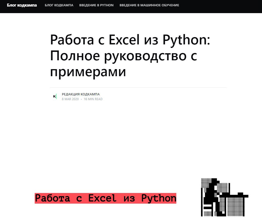Click the Кодкамп author avatar icon
262x221 pixels.
[55, 96]
